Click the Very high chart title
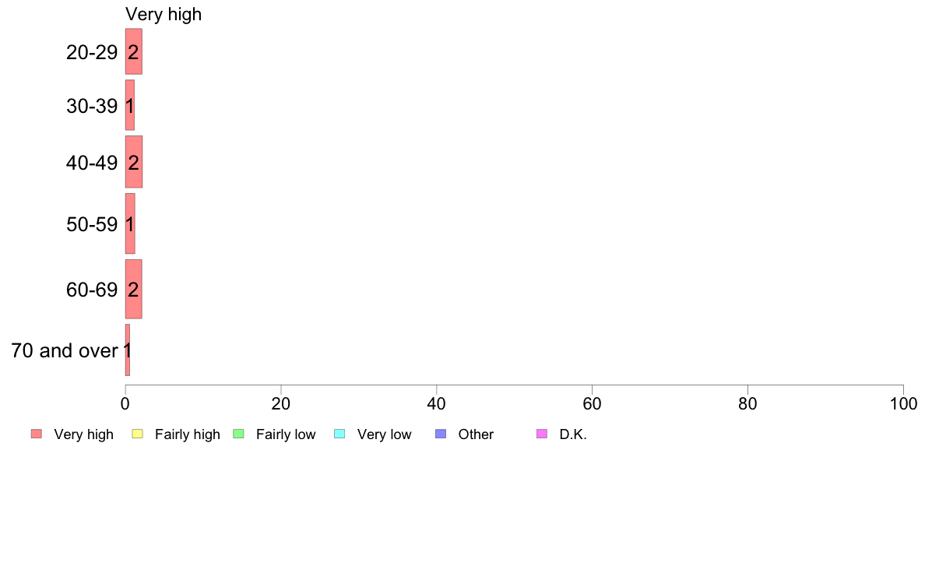This screenshot has width=925, height=573. click(164, 14)
